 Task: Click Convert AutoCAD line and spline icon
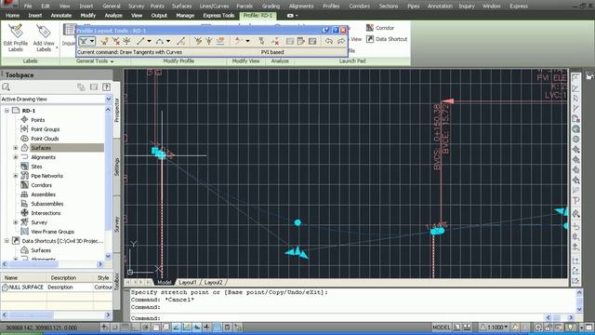[x=180, y=41]
